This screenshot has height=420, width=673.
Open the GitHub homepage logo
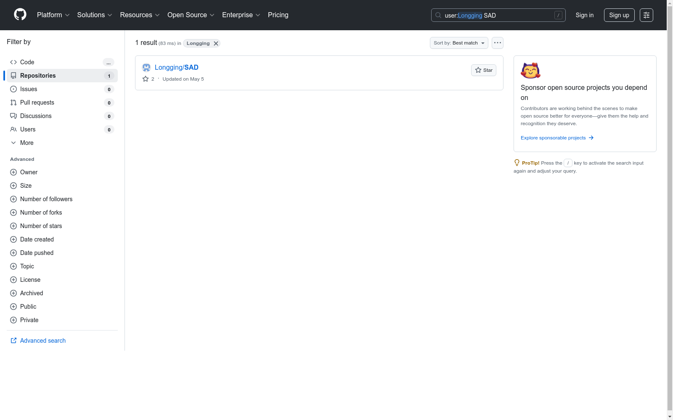point(20,15)
